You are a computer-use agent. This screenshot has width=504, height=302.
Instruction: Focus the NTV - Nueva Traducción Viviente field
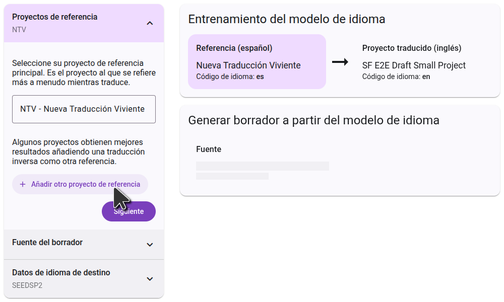tap(84, 109)
